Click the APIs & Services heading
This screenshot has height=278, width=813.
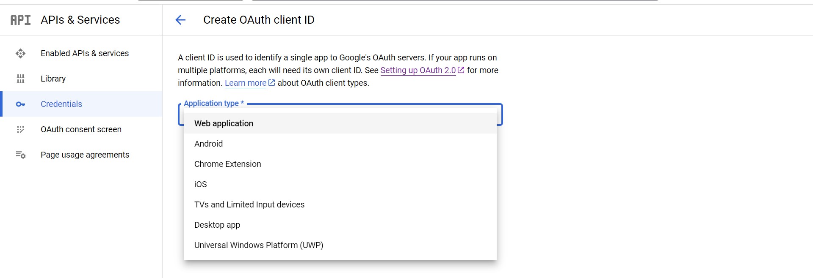(x=80, y=20)
